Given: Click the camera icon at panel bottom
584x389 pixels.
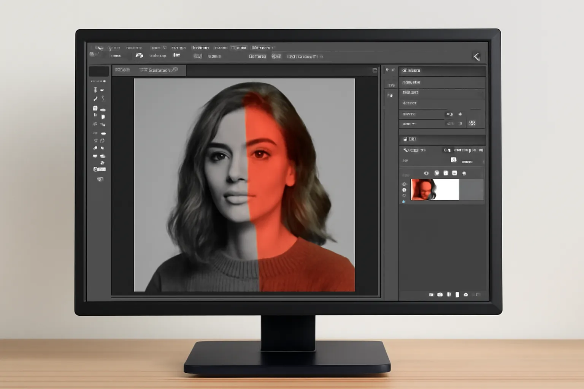Looking at the screenshot, I should click(x=440, y=294).
